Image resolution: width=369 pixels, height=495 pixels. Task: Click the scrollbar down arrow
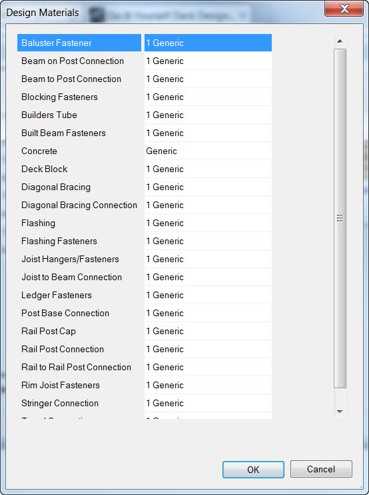340,412
